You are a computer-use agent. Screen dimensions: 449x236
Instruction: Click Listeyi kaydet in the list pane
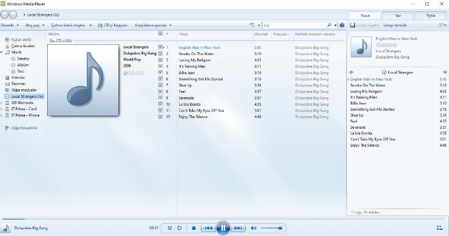[365, 25]
